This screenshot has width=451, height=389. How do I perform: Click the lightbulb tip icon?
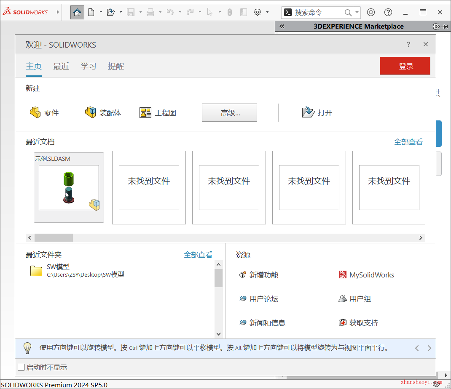click(27, 348)
